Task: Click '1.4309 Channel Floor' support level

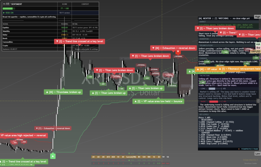Action: click(215, 135)
